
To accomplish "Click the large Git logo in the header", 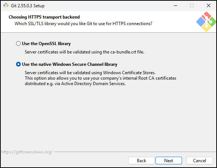I will (206, 22).
